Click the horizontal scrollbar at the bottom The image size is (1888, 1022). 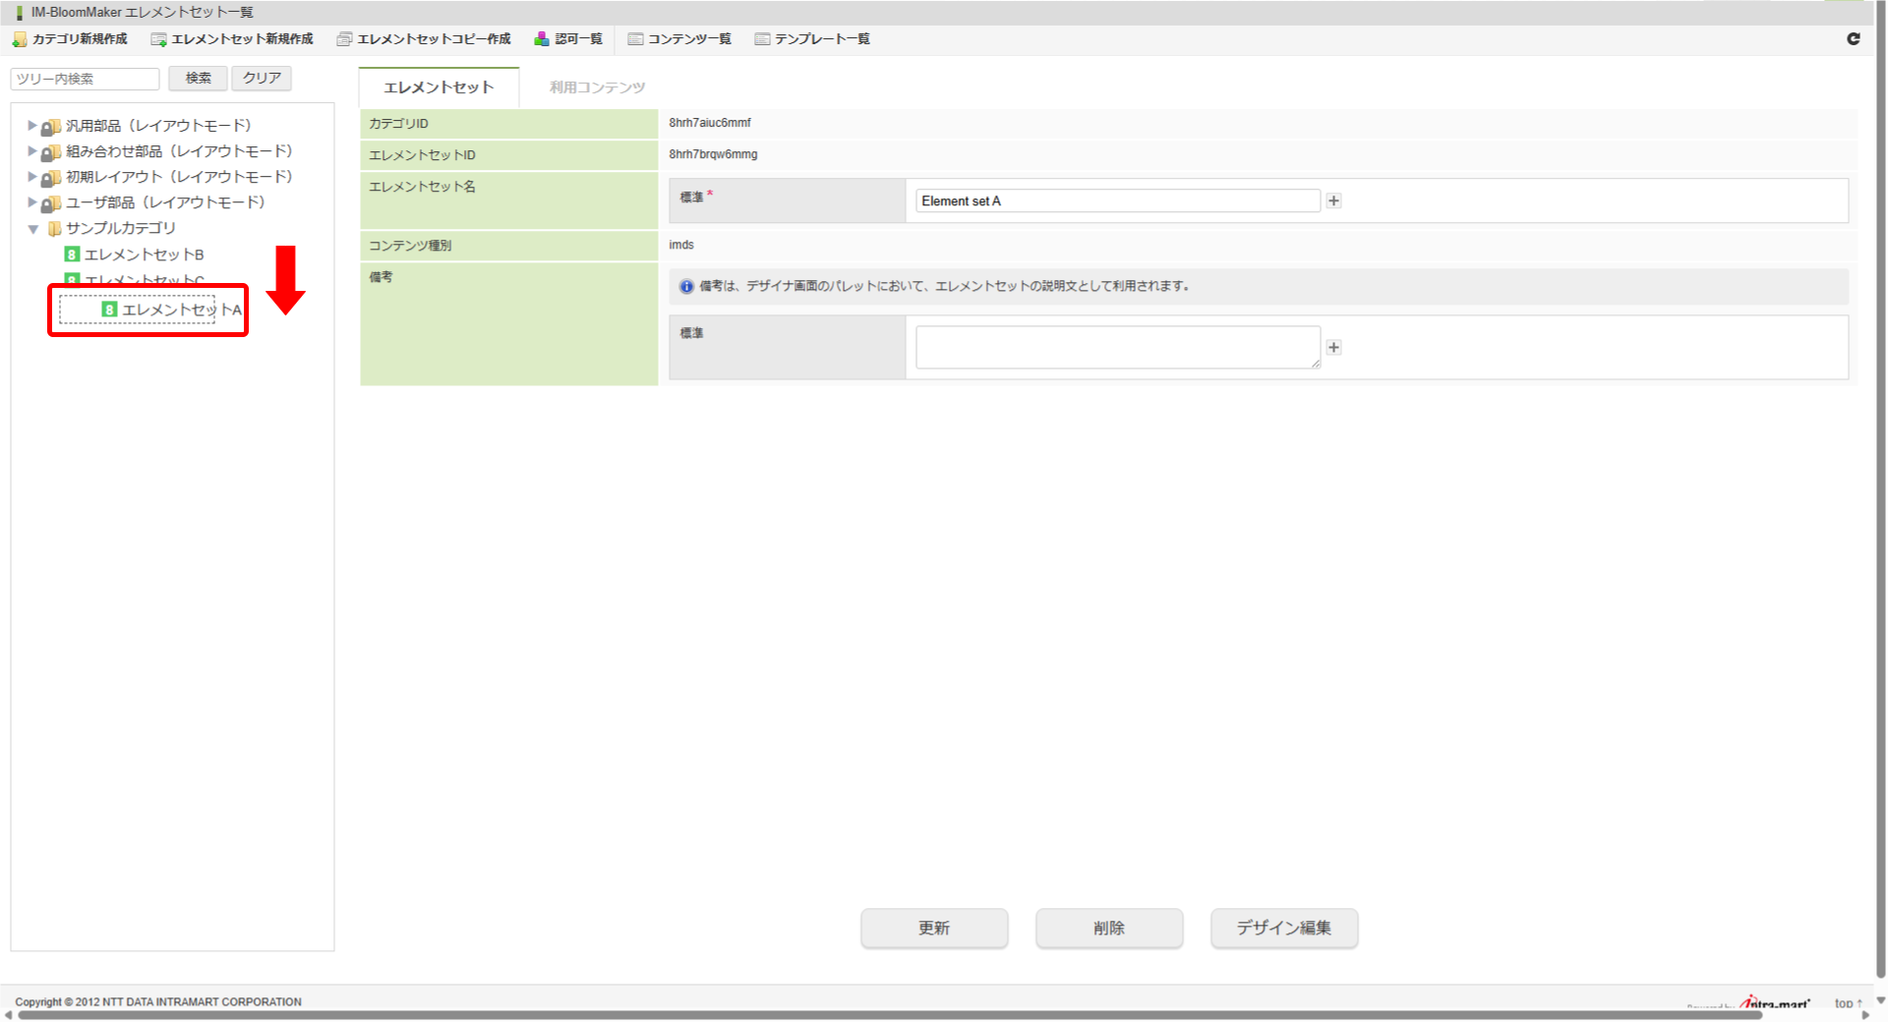pyautogui.click(x=889, y=1015)
